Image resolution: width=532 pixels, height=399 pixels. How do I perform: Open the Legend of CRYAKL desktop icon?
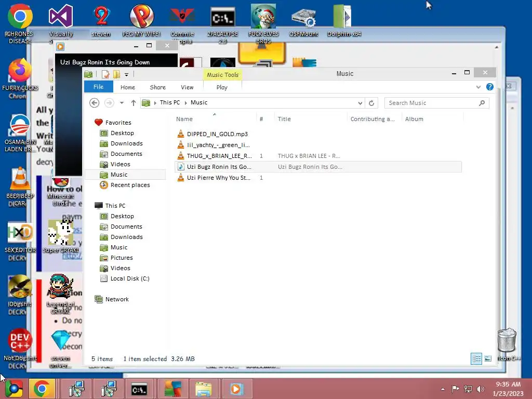click(61, 287)
